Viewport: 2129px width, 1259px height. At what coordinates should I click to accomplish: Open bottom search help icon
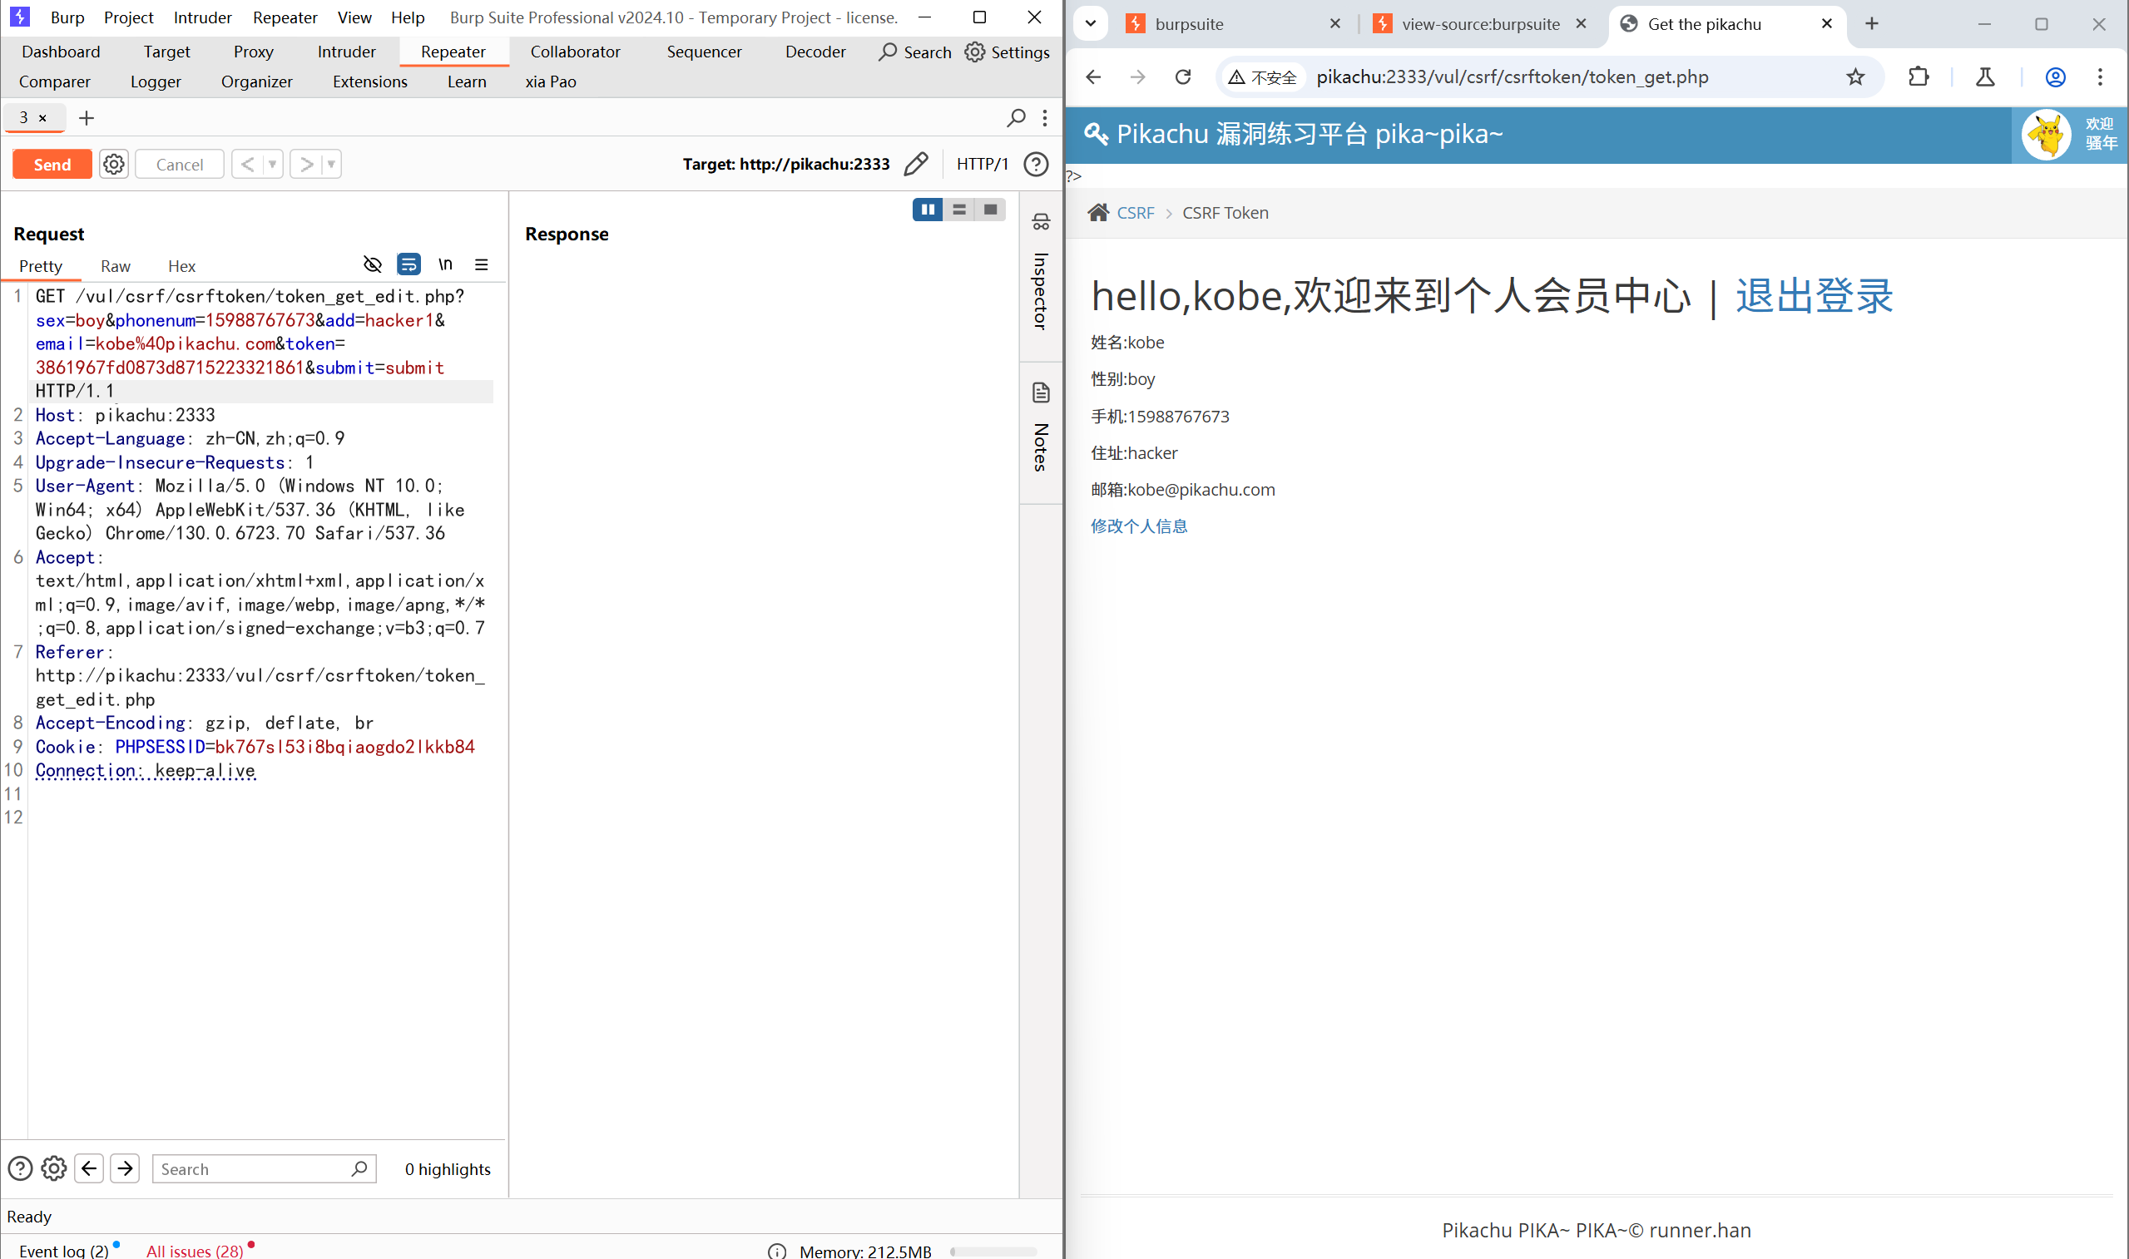click(x=19, y=1168)
